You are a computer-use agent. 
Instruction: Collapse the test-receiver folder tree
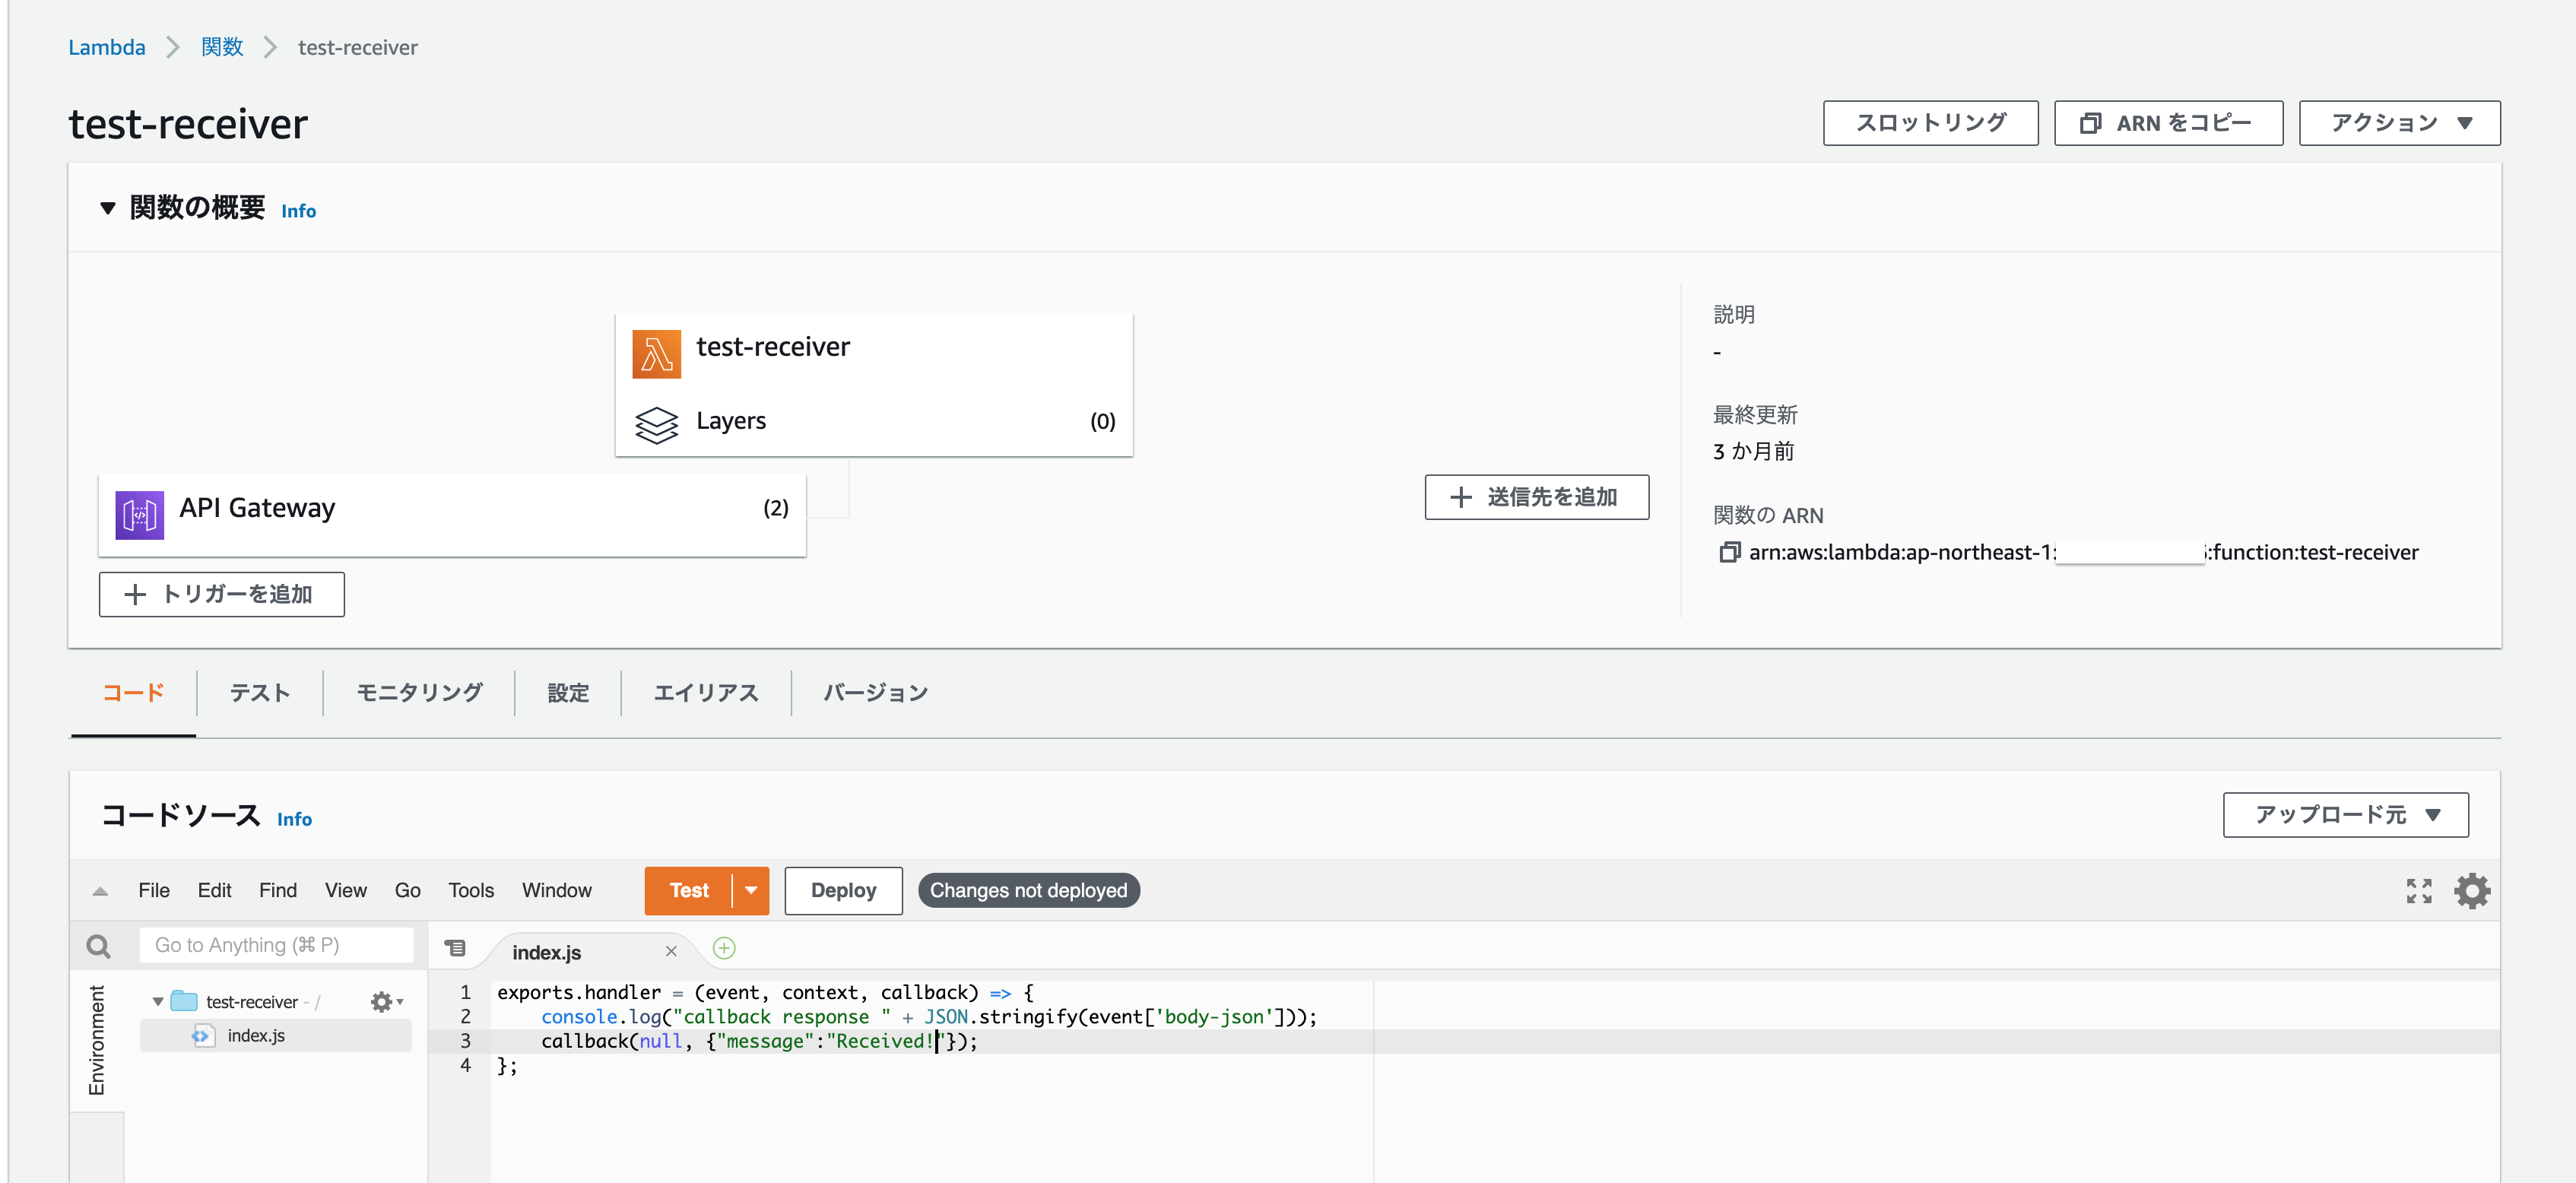158,1001
